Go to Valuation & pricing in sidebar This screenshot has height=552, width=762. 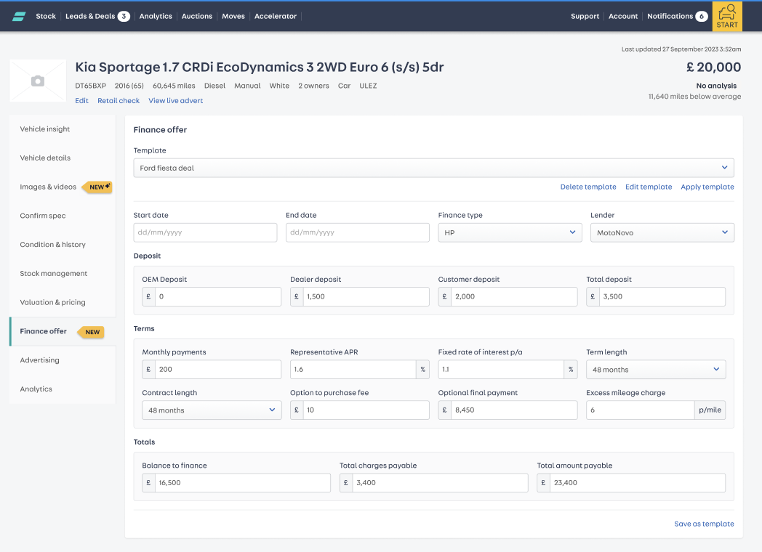pos(52,302)
